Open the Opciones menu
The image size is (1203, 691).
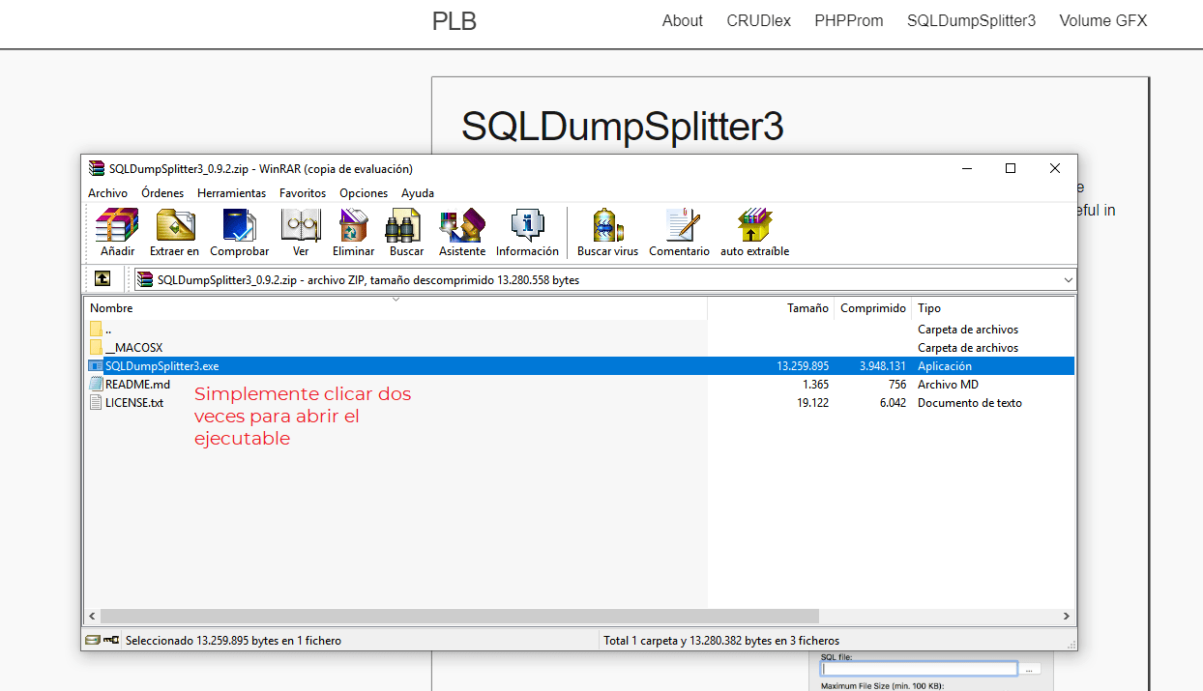[x=364, y=193]
